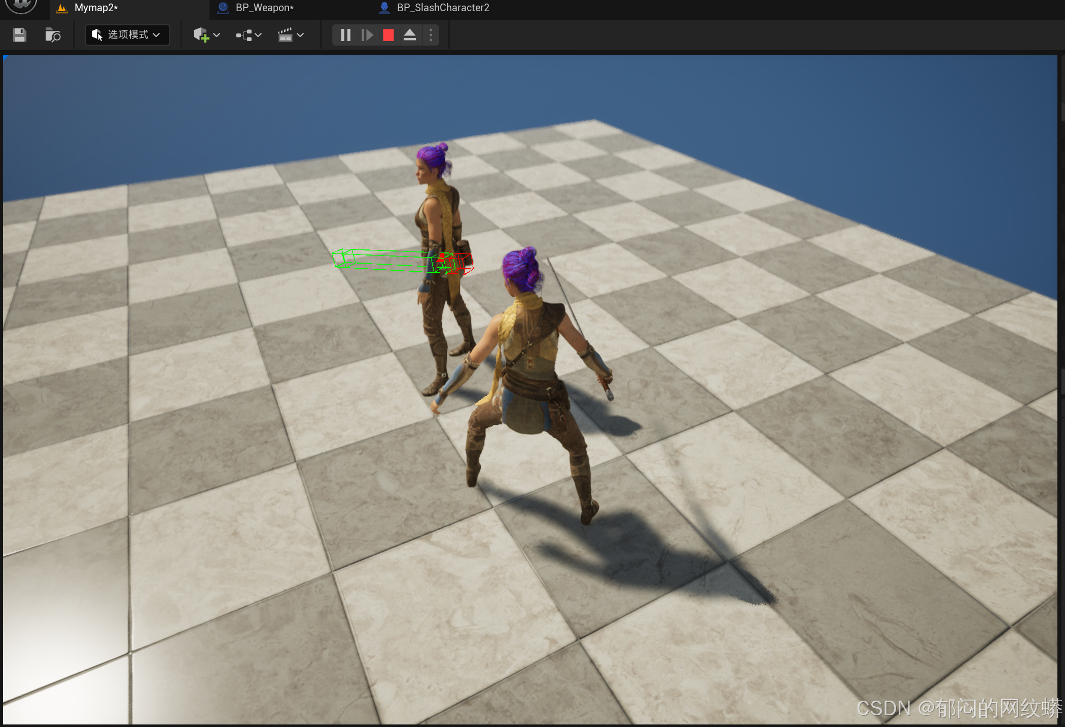The height and width of the screenshot is (727, 1065).
Task: Expand the Blueprints node-graph dropdown
Action: pyautogui.click(x=248, y=35)
